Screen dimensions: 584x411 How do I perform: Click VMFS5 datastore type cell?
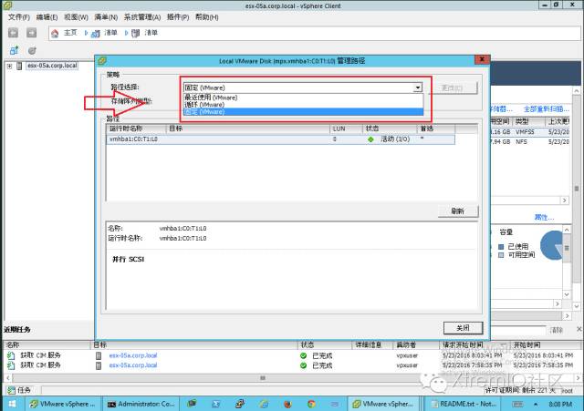click(x=525, y=132)
